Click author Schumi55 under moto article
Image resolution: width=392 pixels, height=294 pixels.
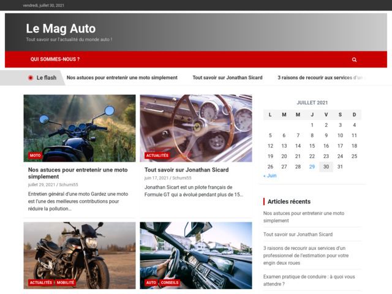tap(69, 185)
